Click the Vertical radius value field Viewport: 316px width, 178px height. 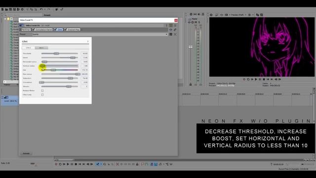84,66
